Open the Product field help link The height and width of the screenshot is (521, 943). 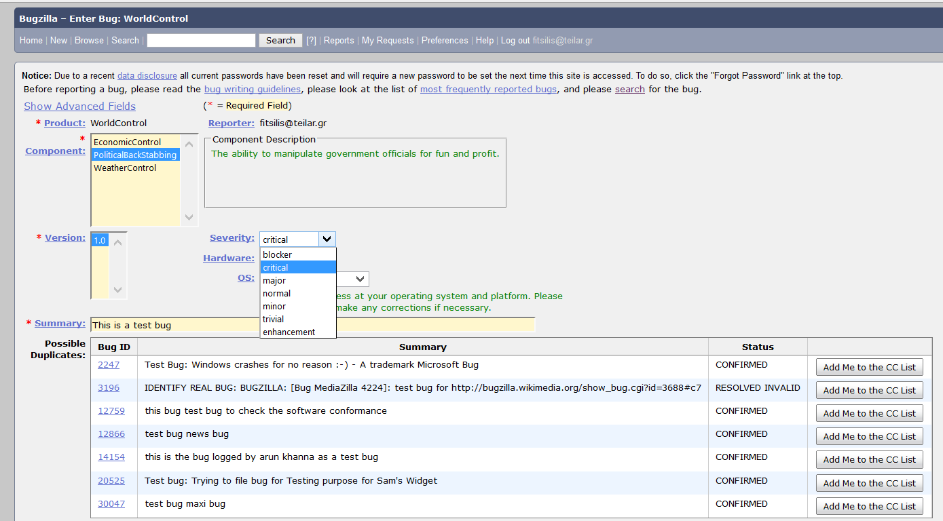(64, 123)
